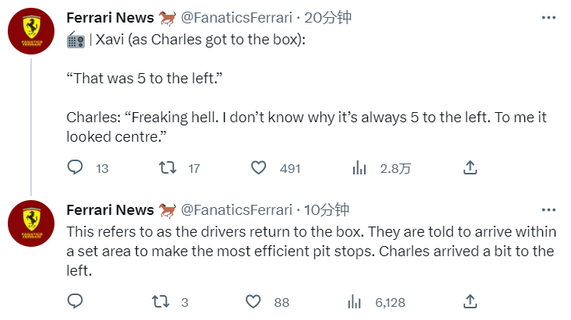The width and height of the screenshot is (571, 320).
Task: Like the tweet with 491 likes
Action: pyautogui.click(x=258, y=167)
